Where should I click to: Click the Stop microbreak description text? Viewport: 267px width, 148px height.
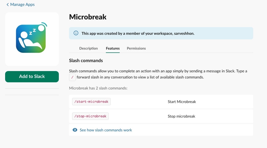click(x=181, y=116)
